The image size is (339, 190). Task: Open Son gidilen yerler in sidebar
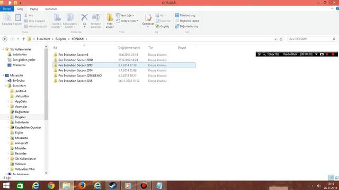pos(24,60)
